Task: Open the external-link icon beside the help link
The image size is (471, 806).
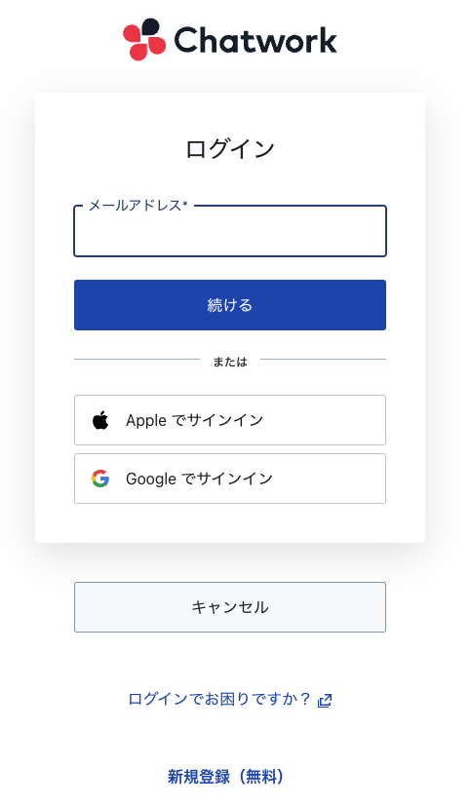Action: 325,700
